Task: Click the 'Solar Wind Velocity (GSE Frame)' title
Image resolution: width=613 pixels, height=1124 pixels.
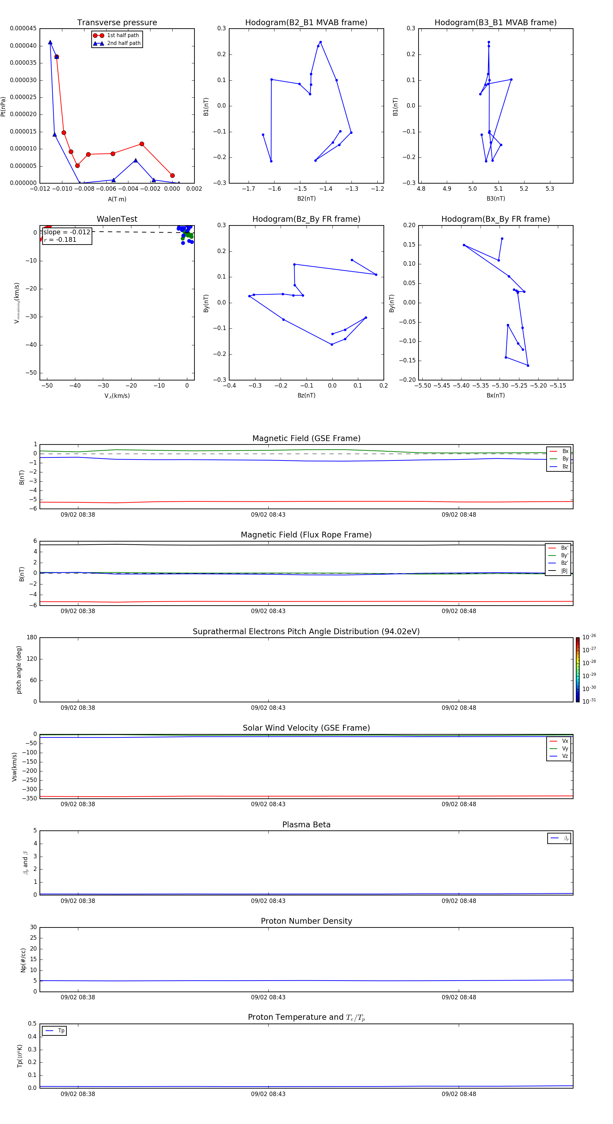Action: (306, 728)
